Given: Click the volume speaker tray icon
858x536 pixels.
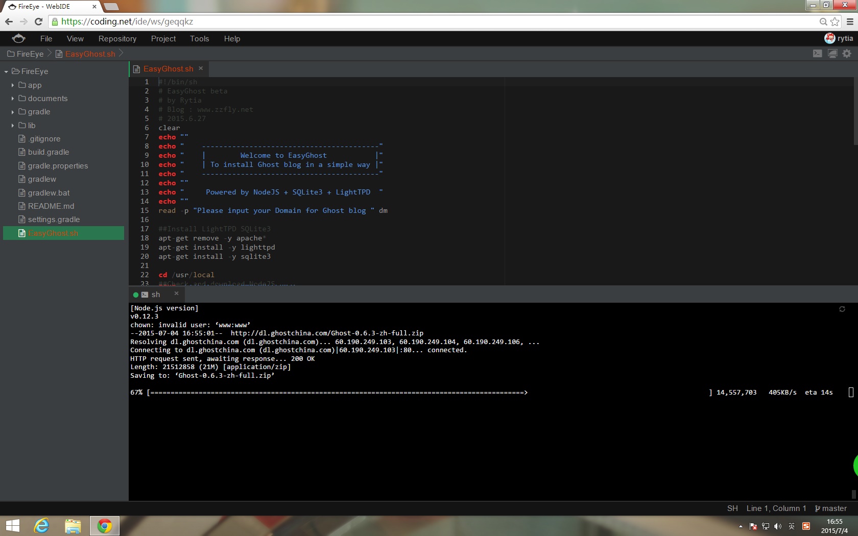Looking at the screenshot, I should 778,526.
